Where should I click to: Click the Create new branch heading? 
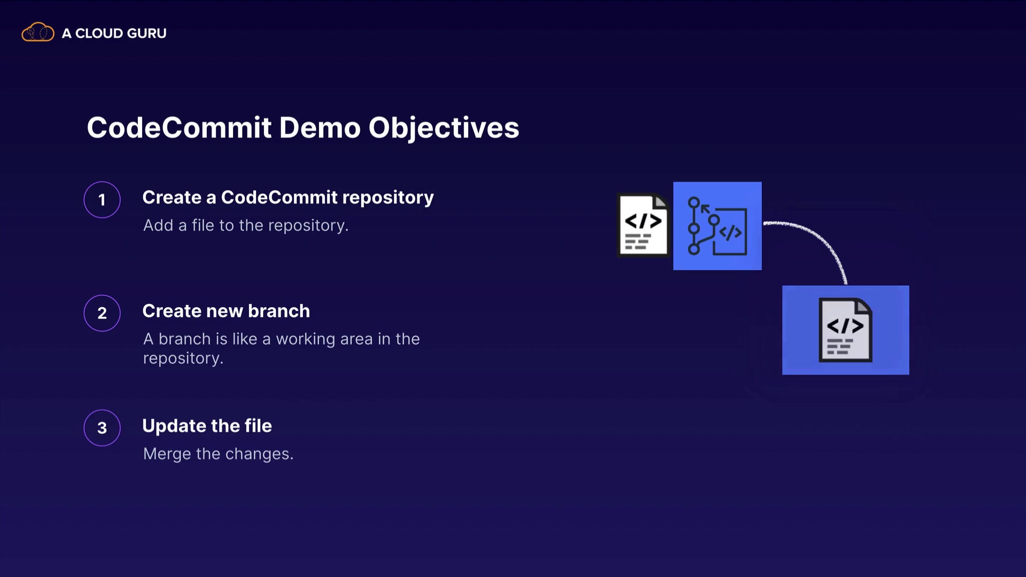(x=226, y=311)
